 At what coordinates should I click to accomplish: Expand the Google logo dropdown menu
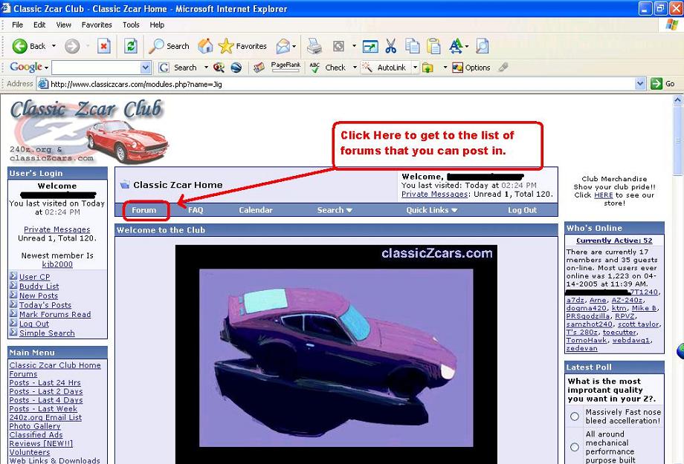(46, 68)
